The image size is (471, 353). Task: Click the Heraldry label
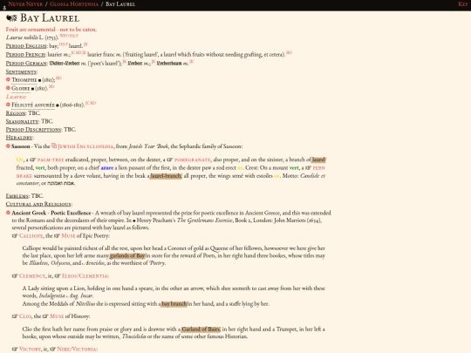tap(19, 138)
